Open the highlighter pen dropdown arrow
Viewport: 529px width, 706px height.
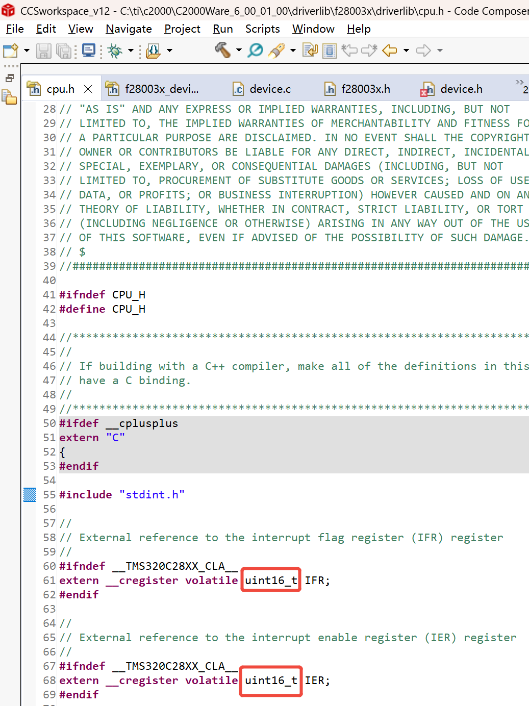[293, 51]
